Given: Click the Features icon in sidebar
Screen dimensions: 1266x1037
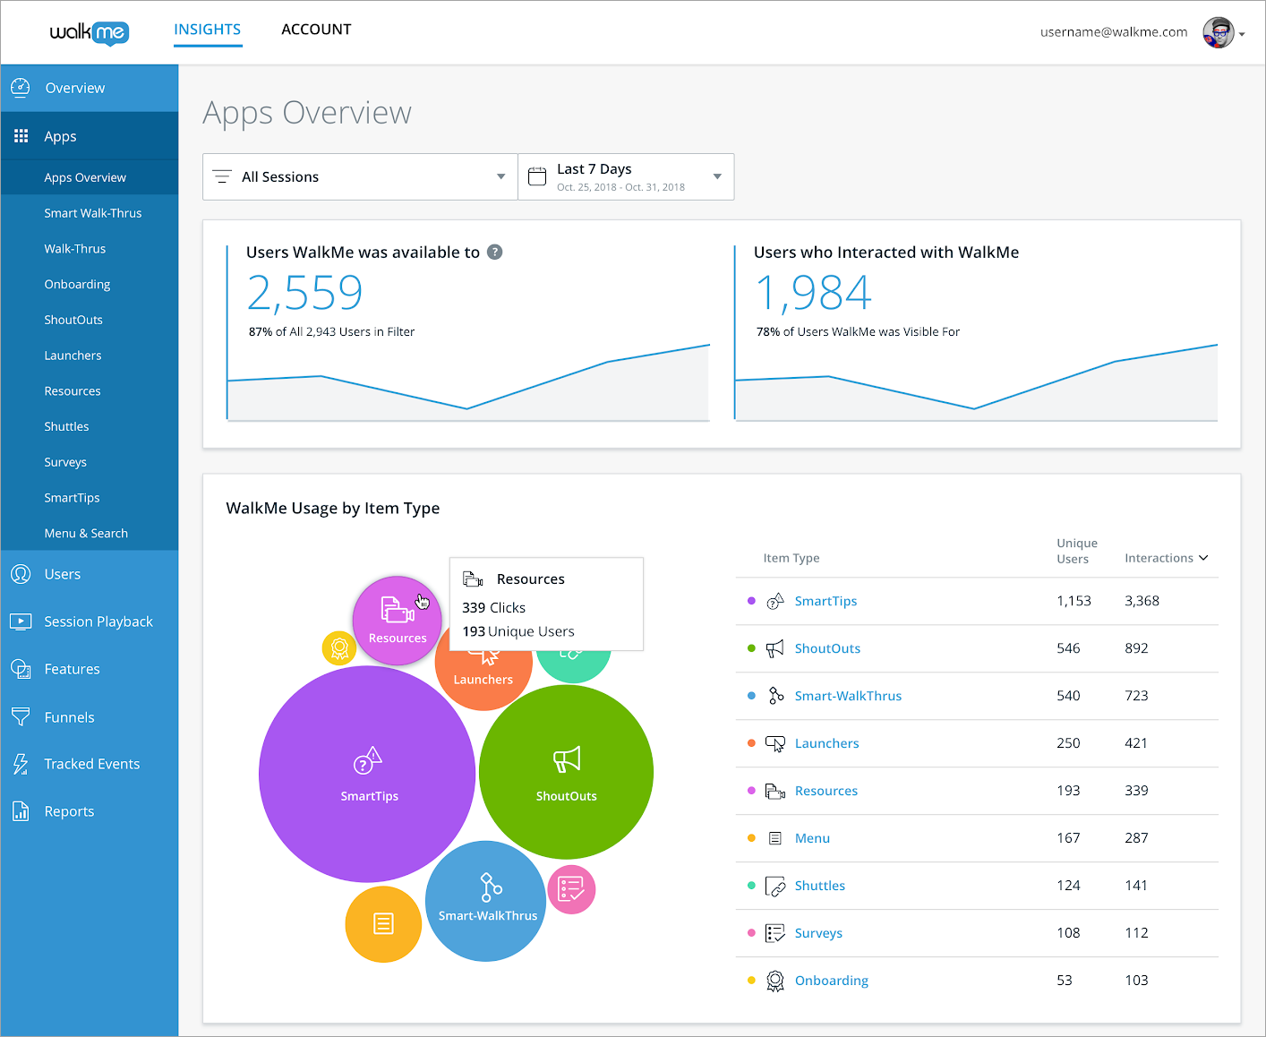Looking at the screenshot, I should 21,669.
